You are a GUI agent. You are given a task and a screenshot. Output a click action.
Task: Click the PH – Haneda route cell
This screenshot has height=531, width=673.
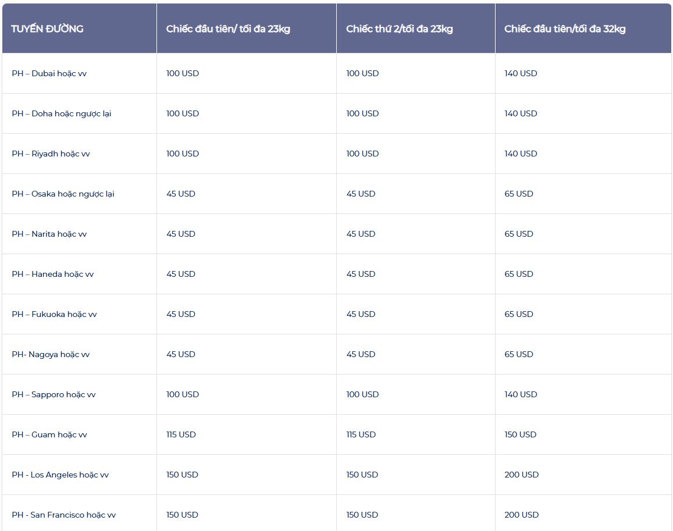pos(52,275)
